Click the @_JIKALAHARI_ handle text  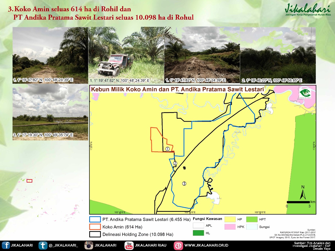tap(63, 245)
